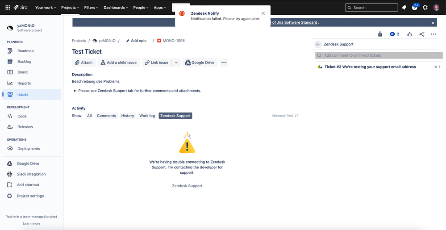Open Code in sidebar

[32, 116]
